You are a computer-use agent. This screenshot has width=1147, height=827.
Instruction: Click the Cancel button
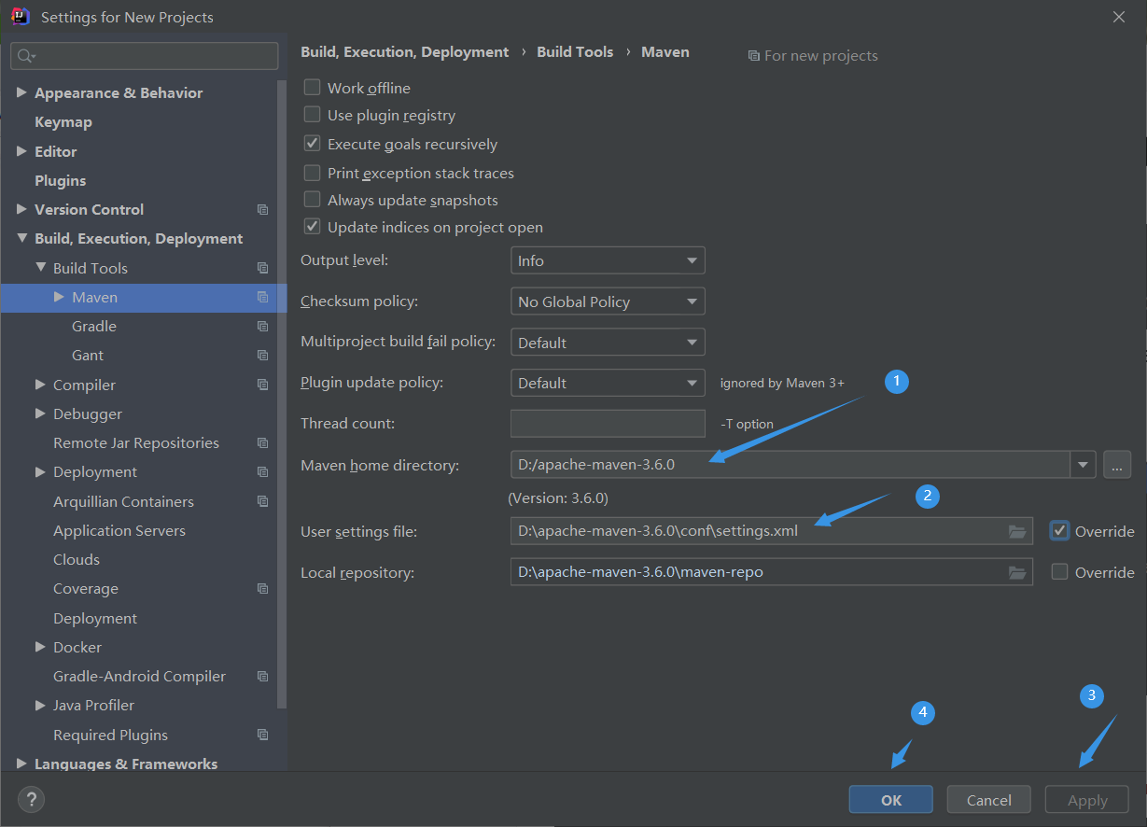(989, 800)
